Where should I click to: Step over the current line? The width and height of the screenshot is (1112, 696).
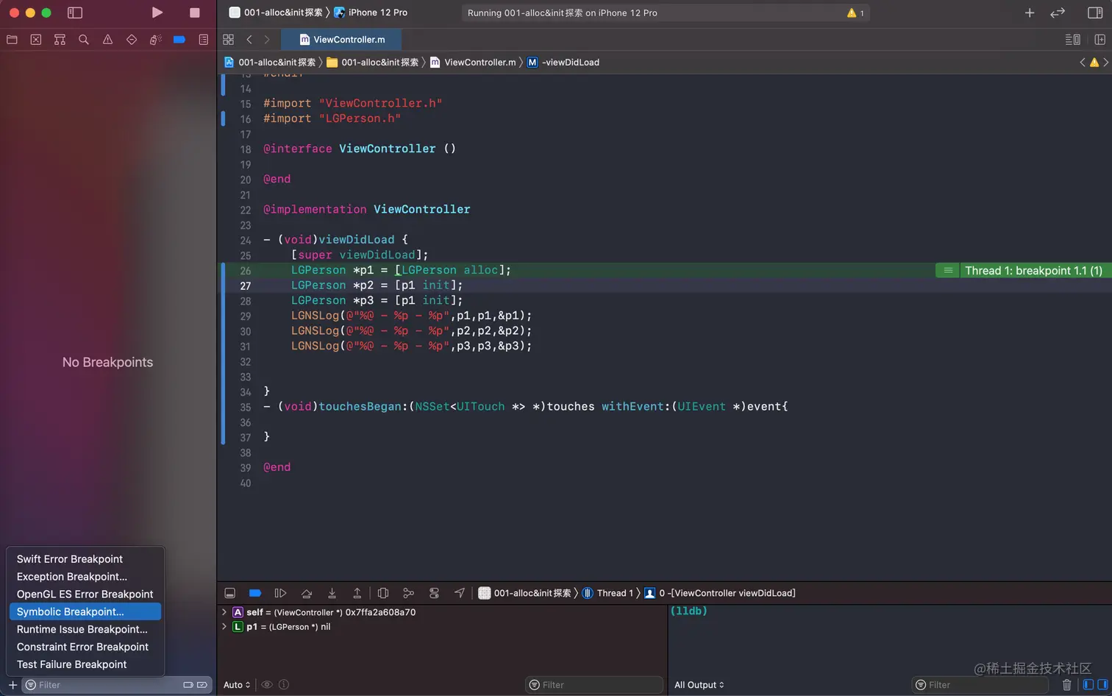coord(307,593)
